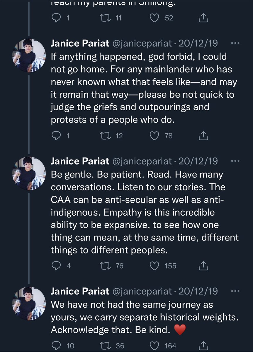Screen dimensions: 253x352
Task: Open more options on 'Be gentle' tweet
Action: coord(235,161)
